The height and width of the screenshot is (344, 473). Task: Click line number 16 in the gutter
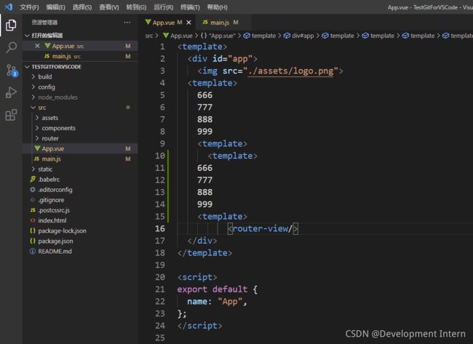point(160,228)
